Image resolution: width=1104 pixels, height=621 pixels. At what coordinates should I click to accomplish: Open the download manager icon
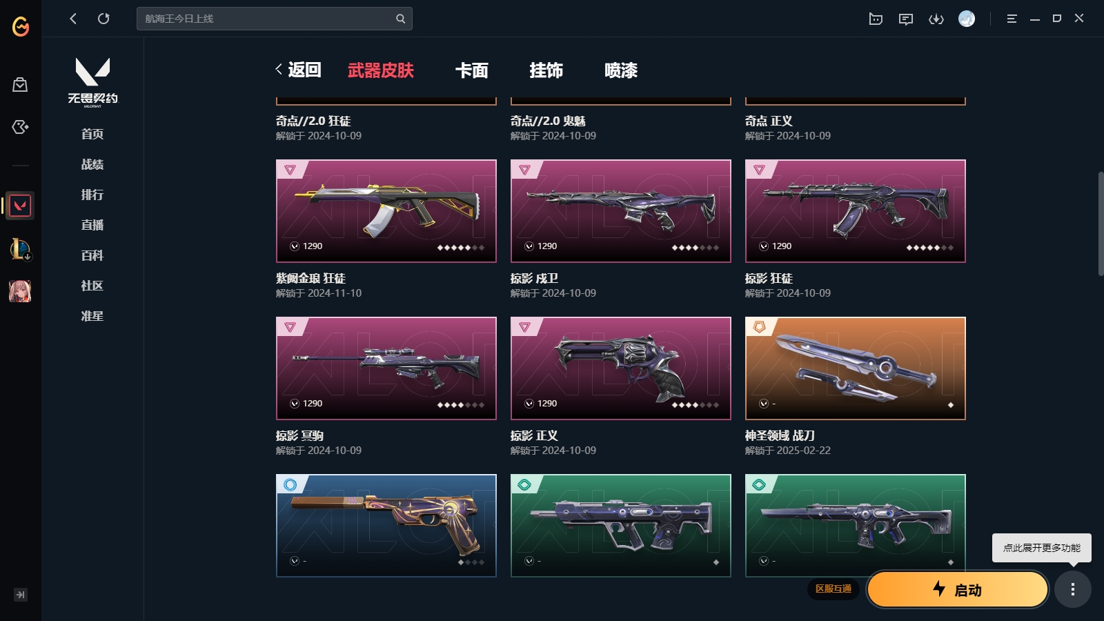936,19
